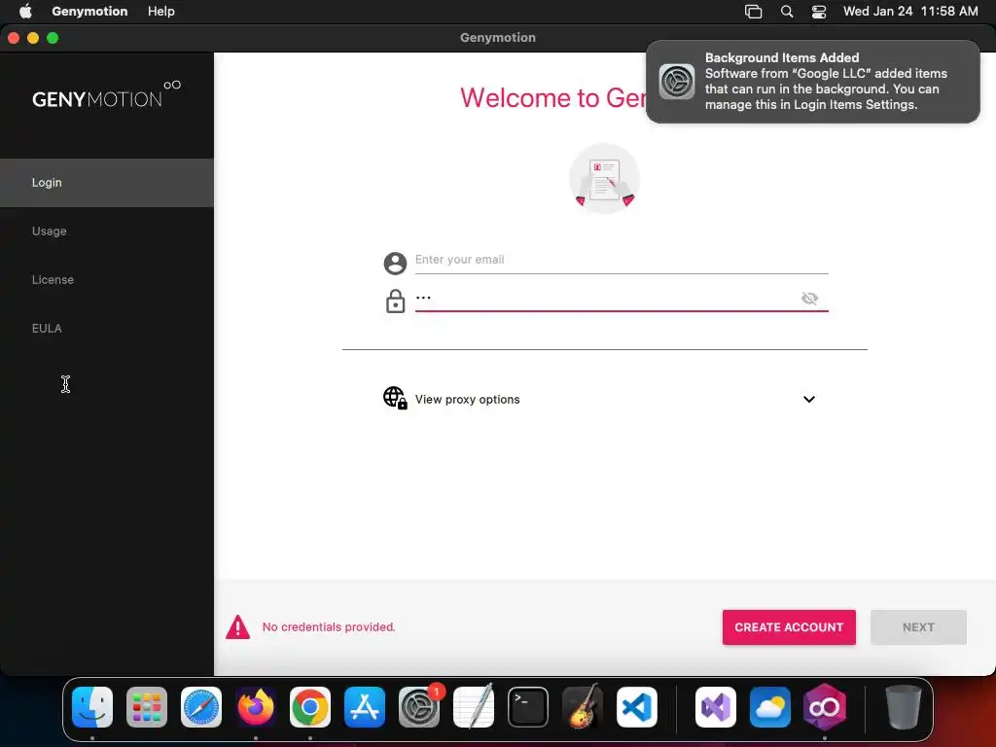The height and width of the screenshot is (747, 996).
Task: Click System Settings icon in notification
Action: (677, 82)
